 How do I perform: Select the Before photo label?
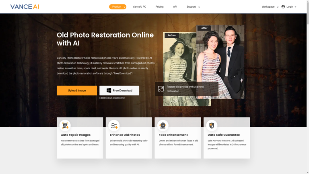point(172,35)
